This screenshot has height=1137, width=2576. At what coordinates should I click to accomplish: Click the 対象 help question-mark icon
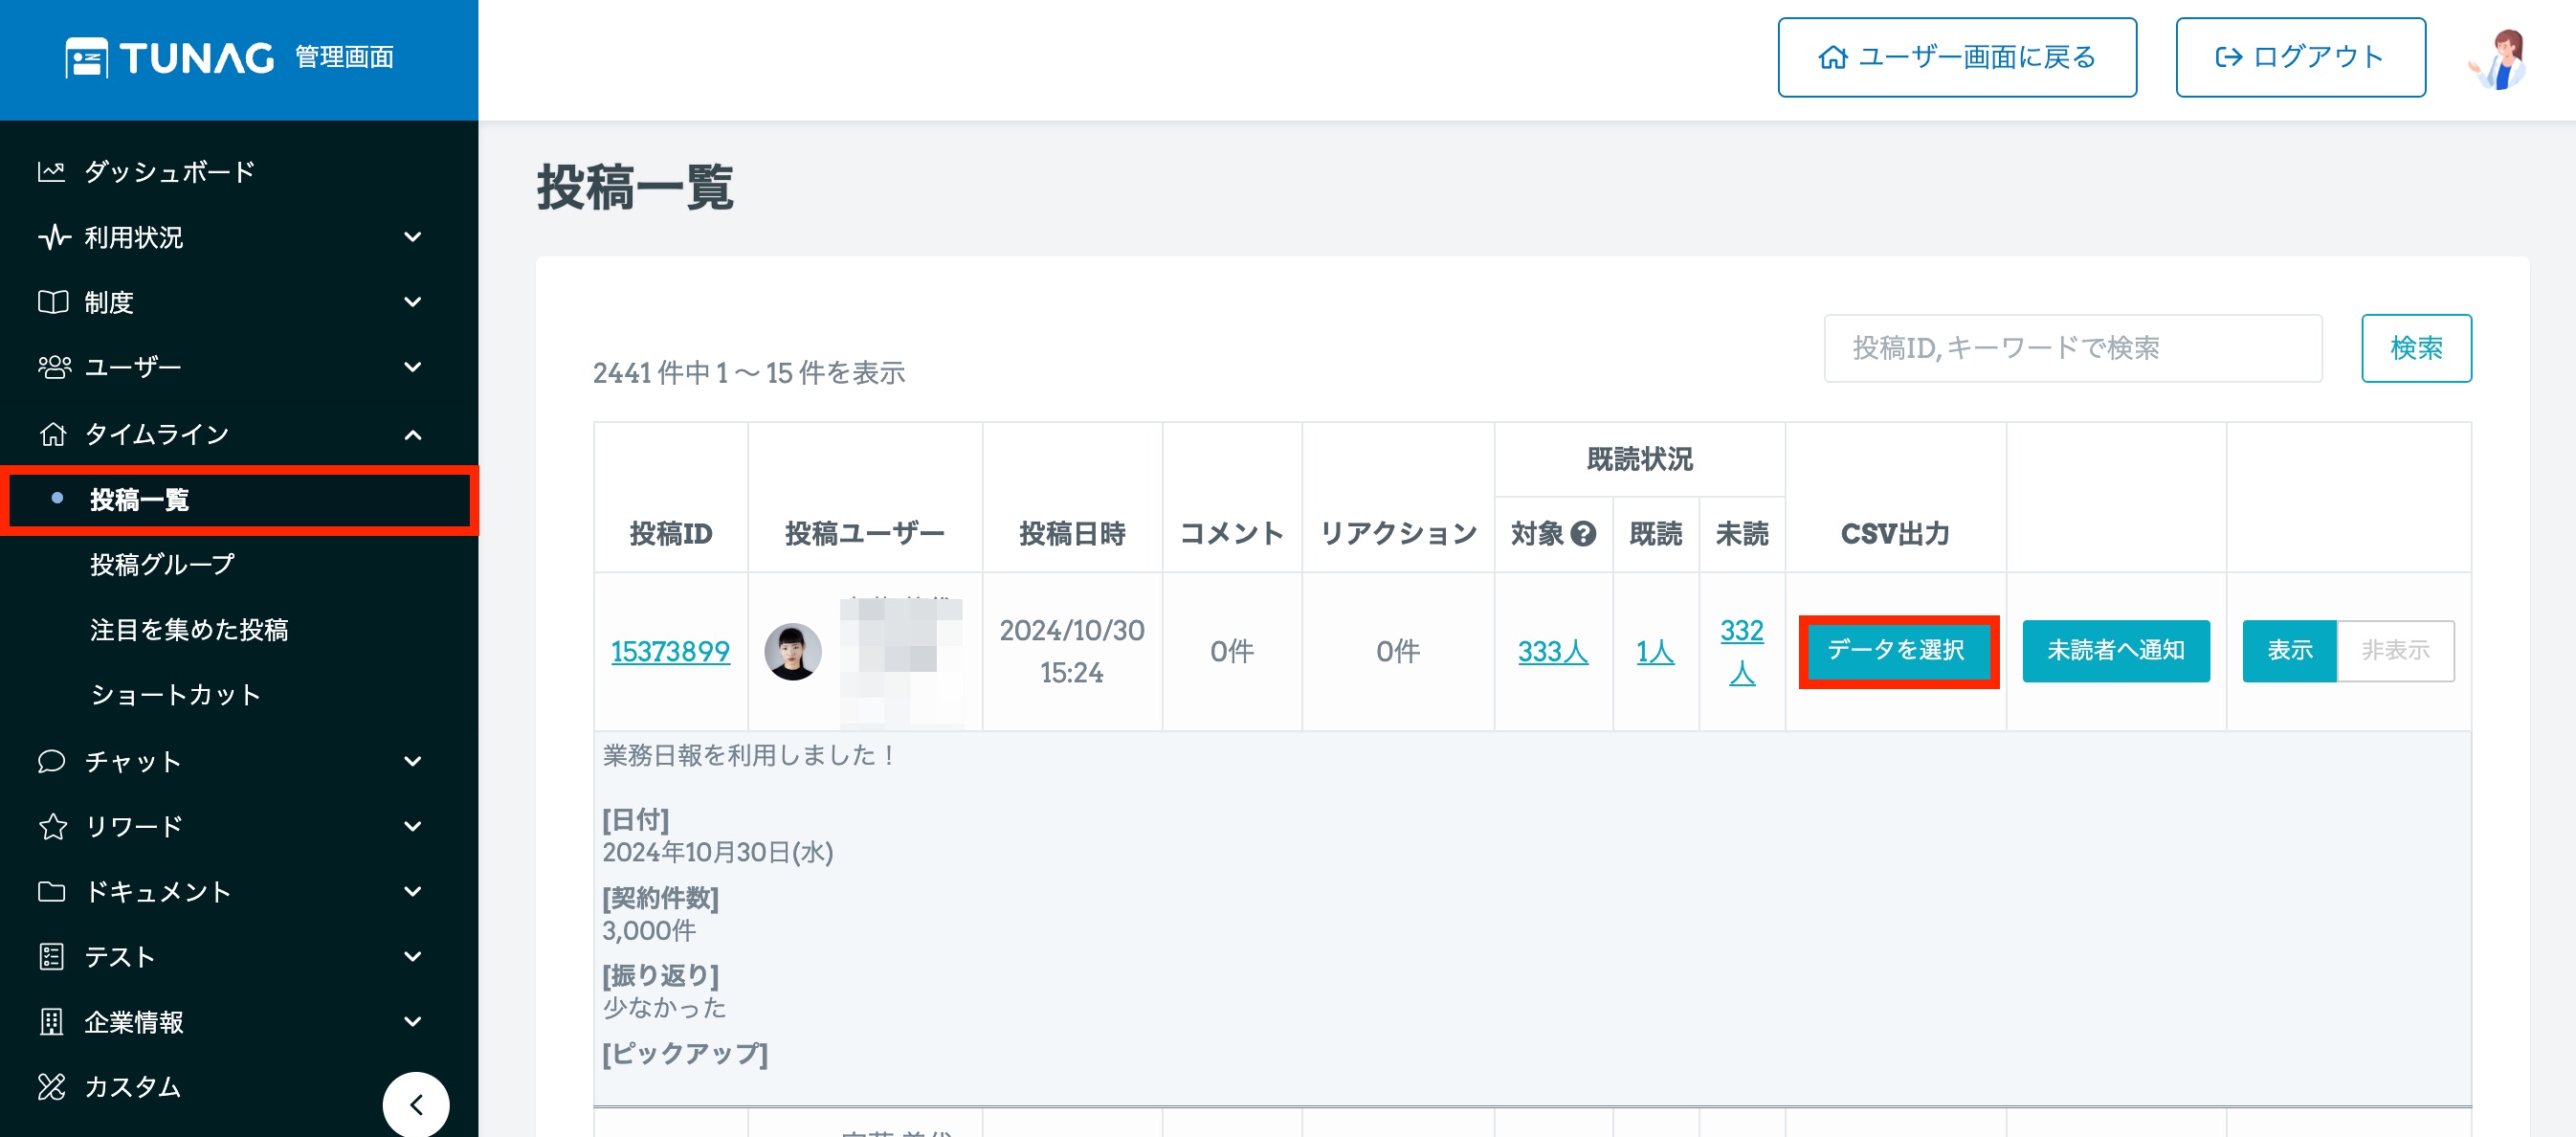1583,534
